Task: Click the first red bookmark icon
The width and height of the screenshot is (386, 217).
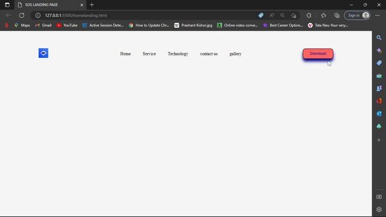Action: click(x=7, y=25)
